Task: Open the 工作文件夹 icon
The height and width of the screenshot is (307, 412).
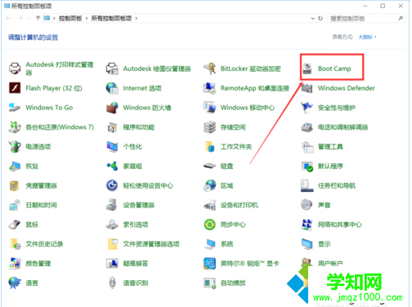Action: (209, 147)
